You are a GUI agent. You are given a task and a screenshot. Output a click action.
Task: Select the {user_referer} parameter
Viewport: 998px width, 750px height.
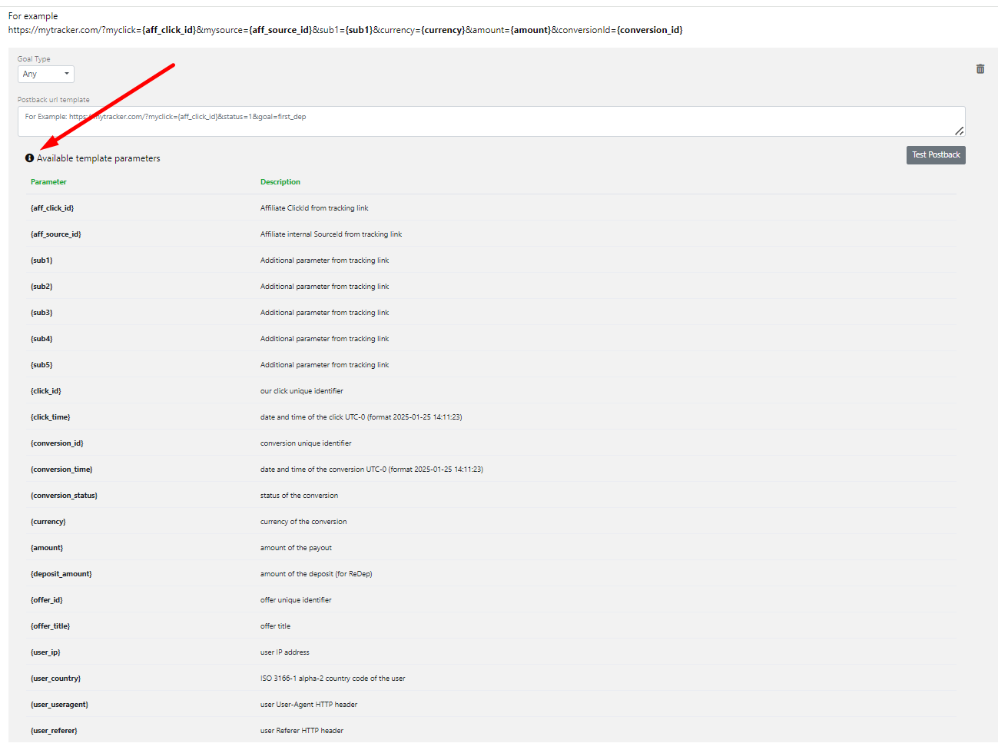54,731
